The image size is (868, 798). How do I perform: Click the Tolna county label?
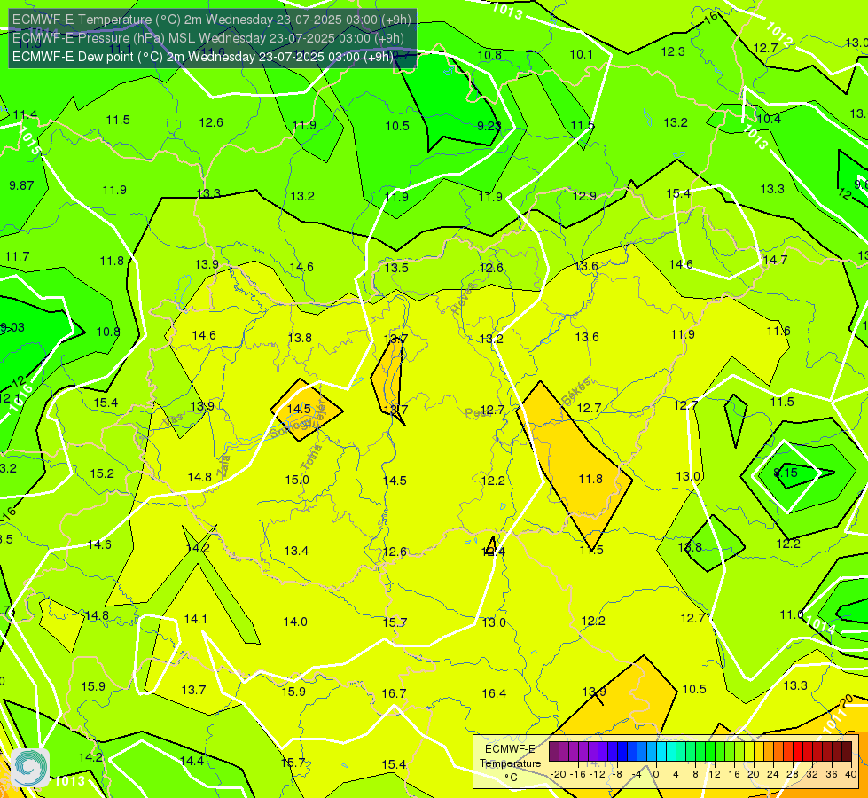tap(312, 457)
